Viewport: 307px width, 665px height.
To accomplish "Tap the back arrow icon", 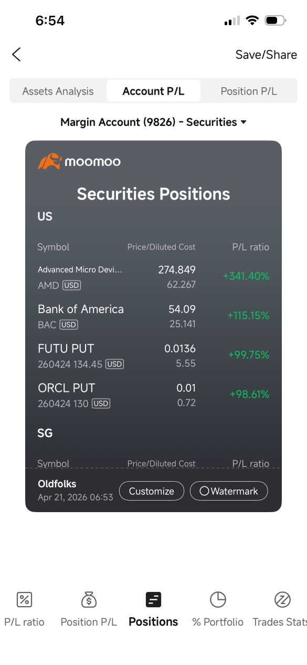I will 16,54.
